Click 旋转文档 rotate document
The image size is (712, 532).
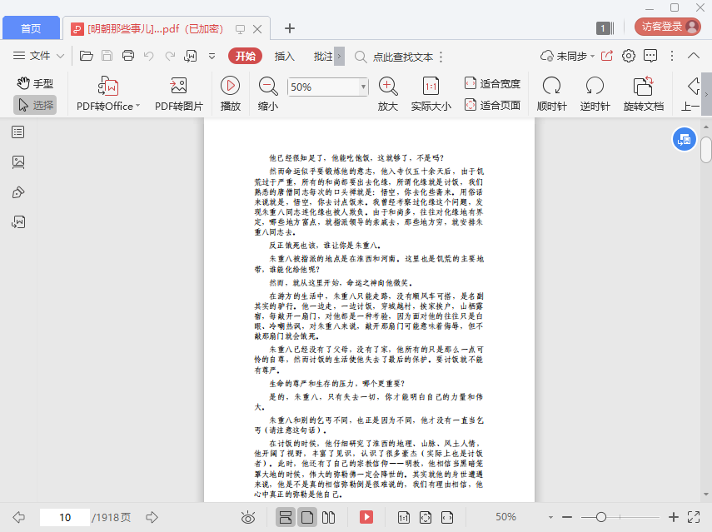pos(644,94)
